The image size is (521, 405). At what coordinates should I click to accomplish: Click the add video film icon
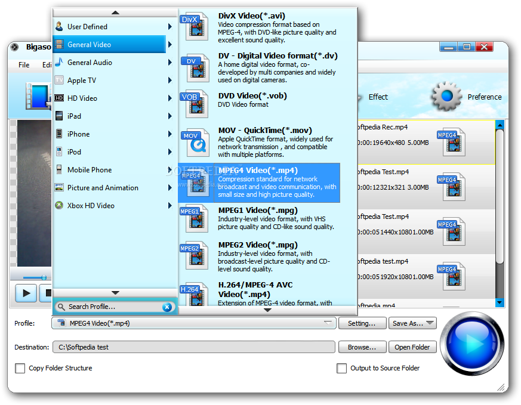38,96
